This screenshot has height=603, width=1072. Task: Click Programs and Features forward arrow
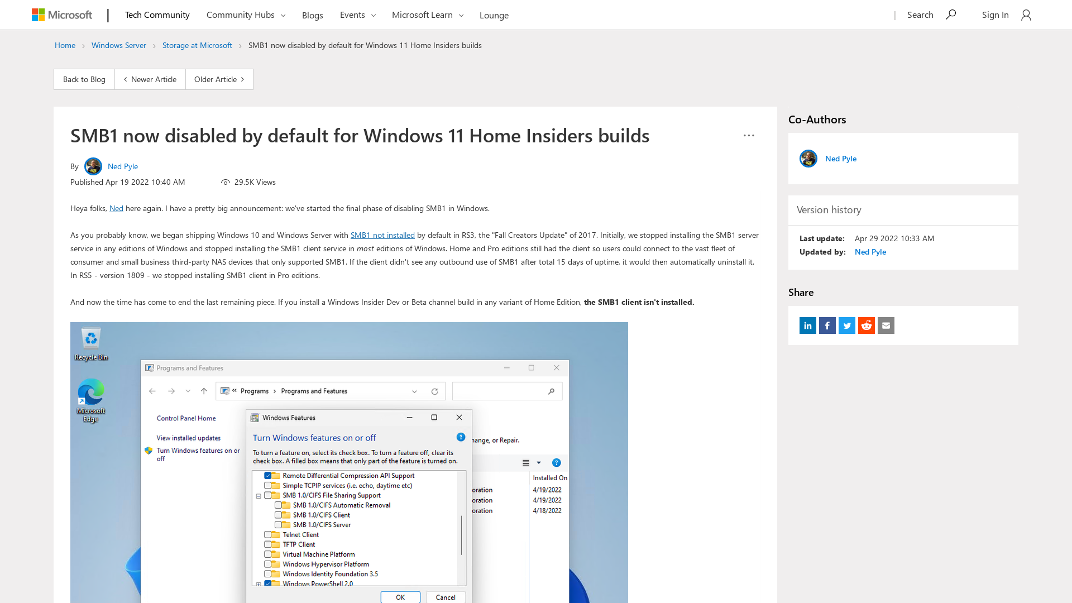pos(171,391)
